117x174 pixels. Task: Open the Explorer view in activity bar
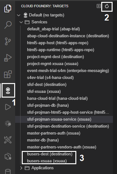[8, 9]
